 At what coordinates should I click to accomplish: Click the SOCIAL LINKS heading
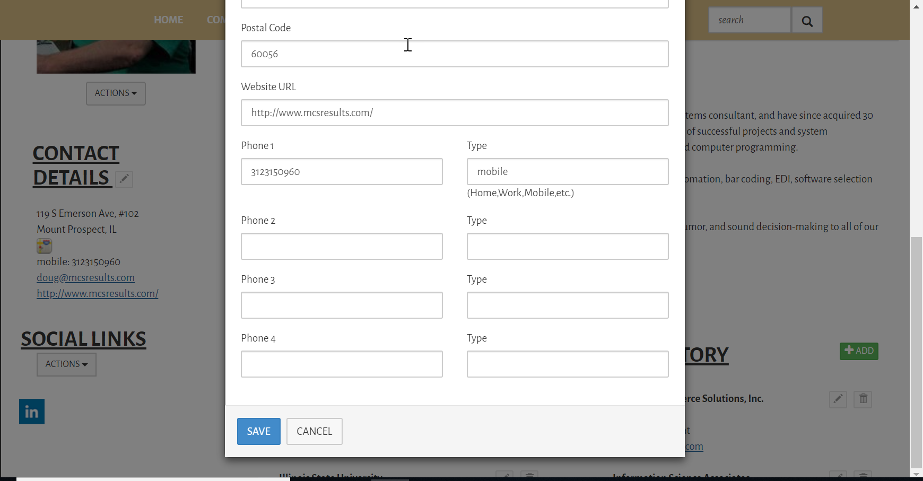coord(83,339)
